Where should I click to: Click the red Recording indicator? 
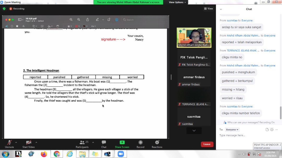click(x=17, y=9)
